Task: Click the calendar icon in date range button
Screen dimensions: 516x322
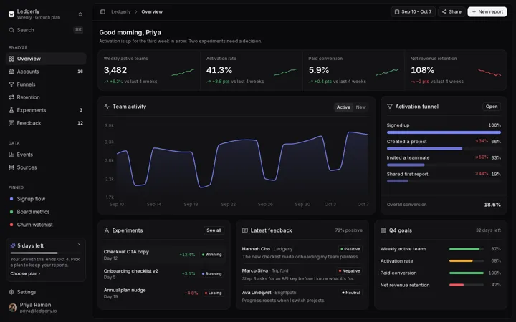Action: pyautogui.click(x=397, y=12)
